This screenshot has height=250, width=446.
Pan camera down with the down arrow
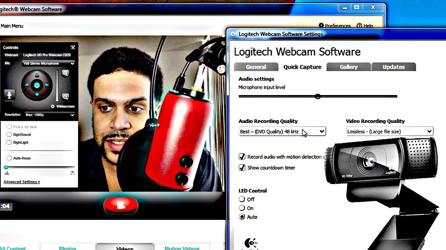[37, 95]
